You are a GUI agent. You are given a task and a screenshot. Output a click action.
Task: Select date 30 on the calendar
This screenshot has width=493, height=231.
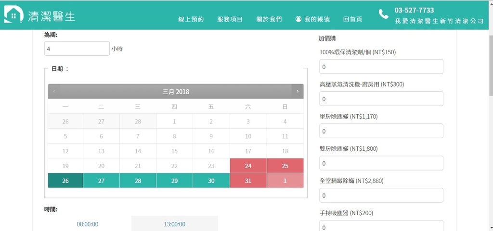211,181
